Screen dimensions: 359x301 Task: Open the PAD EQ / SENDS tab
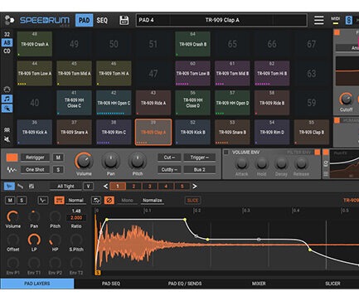tap(185, 284)
